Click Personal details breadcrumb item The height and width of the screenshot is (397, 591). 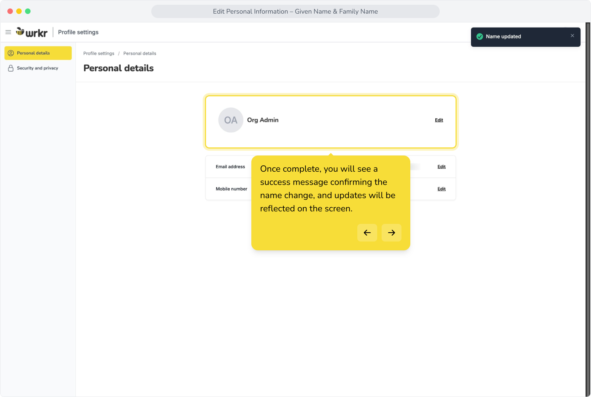tap(139, 54)
